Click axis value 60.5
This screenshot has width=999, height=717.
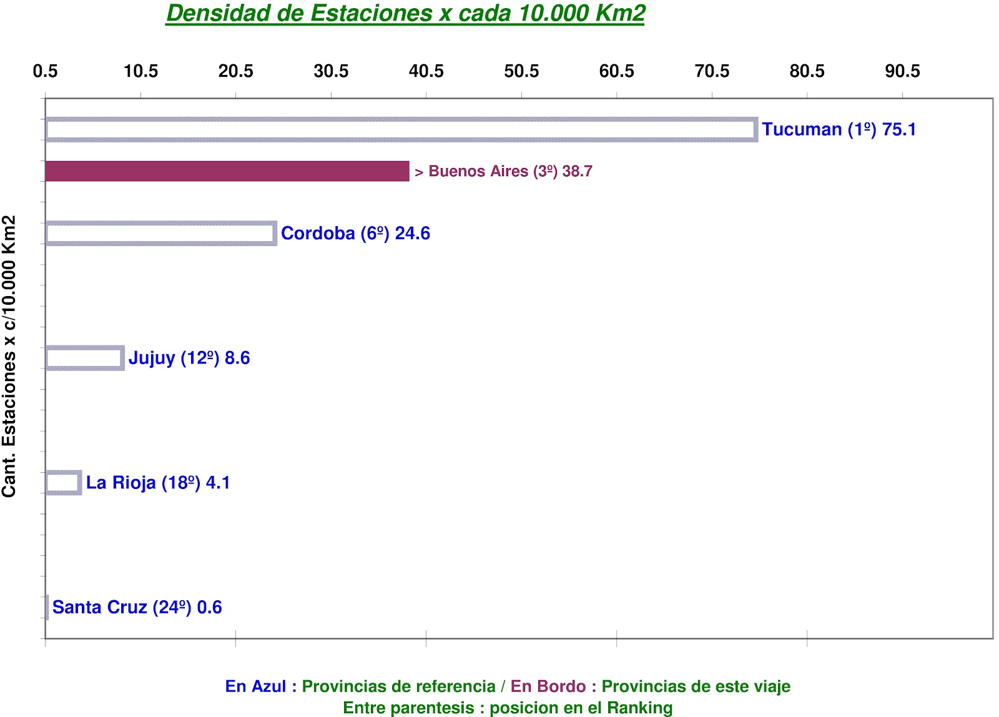tap(616, 71)
